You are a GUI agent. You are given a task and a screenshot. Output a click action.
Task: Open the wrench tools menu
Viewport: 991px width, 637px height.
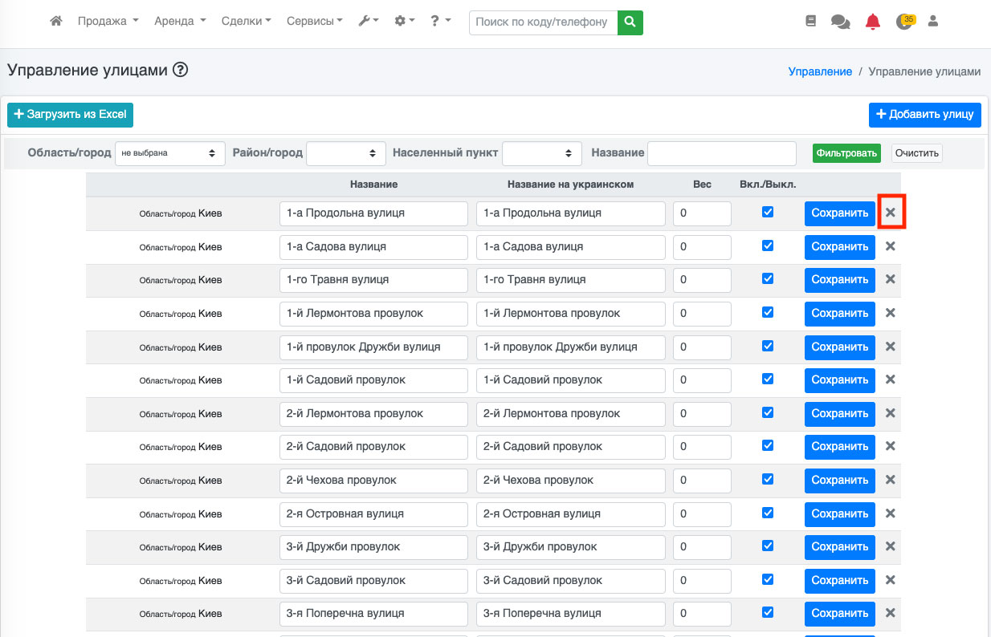click(x=369, y=22)
